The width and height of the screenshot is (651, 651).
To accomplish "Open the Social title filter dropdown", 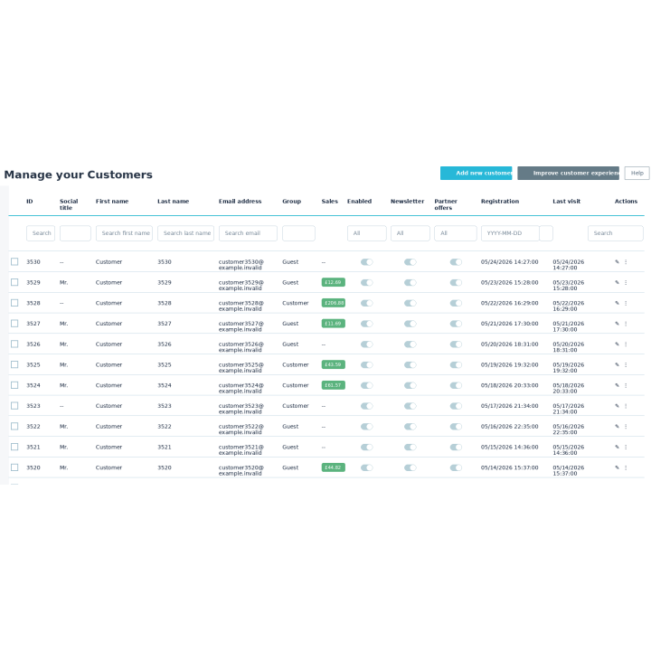I will 75,233.
